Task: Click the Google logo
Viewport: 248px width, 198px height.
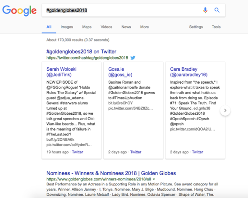Action: 19,11
